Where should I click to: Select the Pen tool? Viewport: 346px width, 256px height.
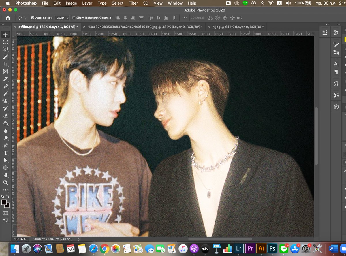click(5, 145)
